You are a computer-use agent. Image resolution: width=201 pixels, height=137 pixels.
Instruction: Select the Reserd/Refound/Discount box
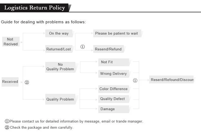click(172, 80)
